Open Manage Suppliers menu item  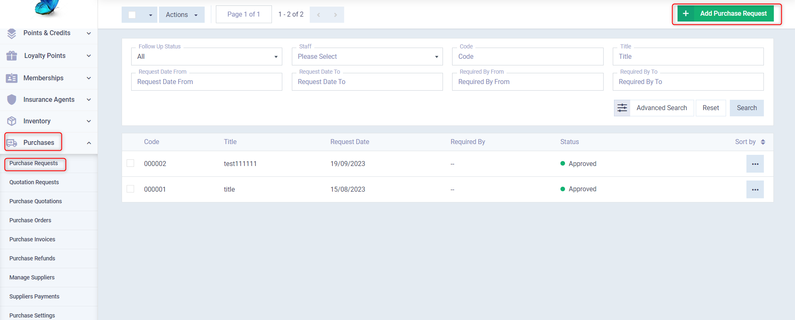32,277
